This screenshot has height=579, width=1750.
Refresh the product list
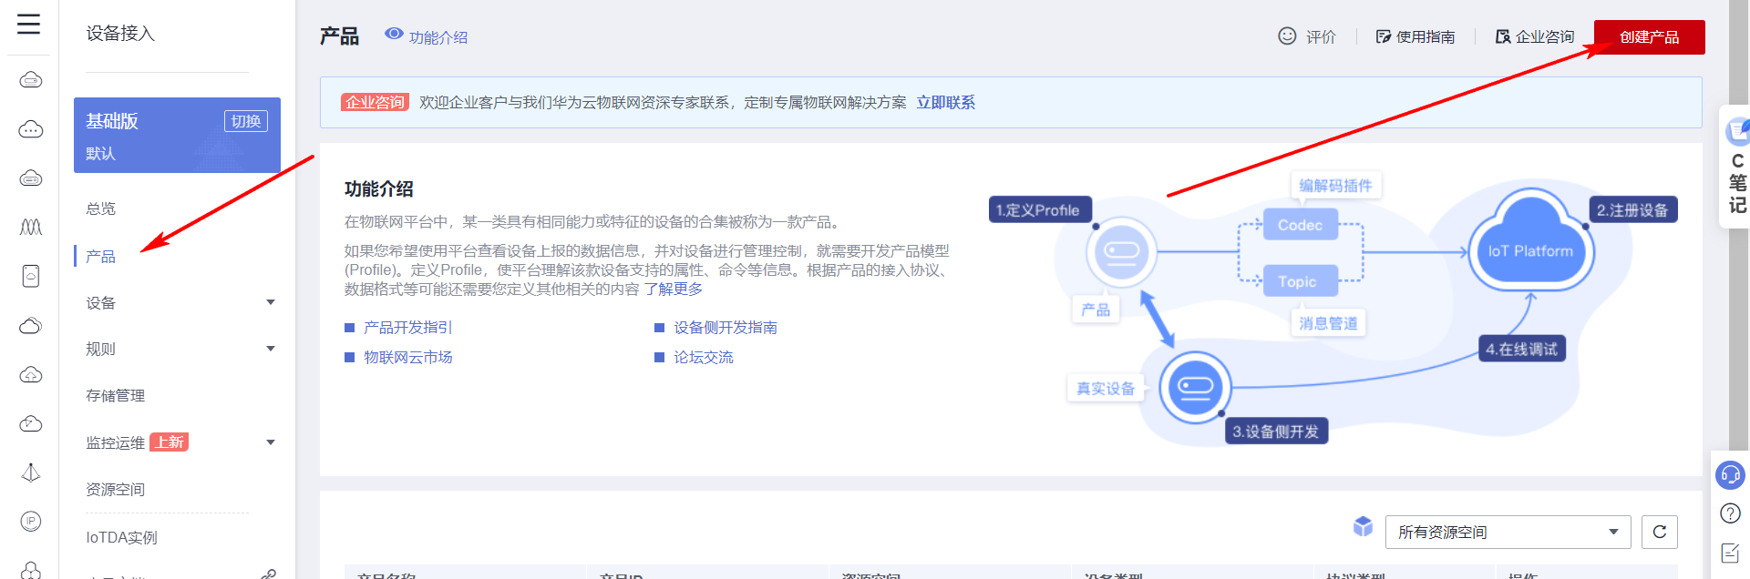pyautogui.click(x=1660, y=532)
